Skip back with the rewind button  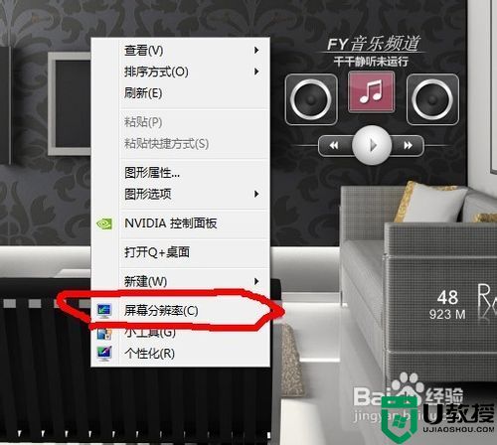(334, 145)
